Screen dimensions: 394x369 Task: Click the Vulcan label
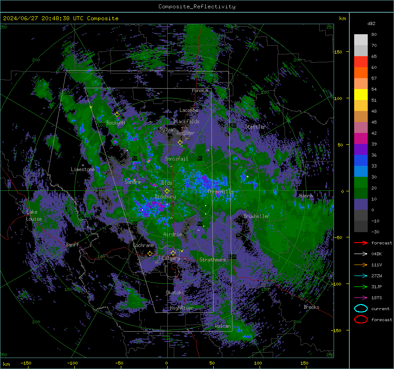click(x=222, y=326)
